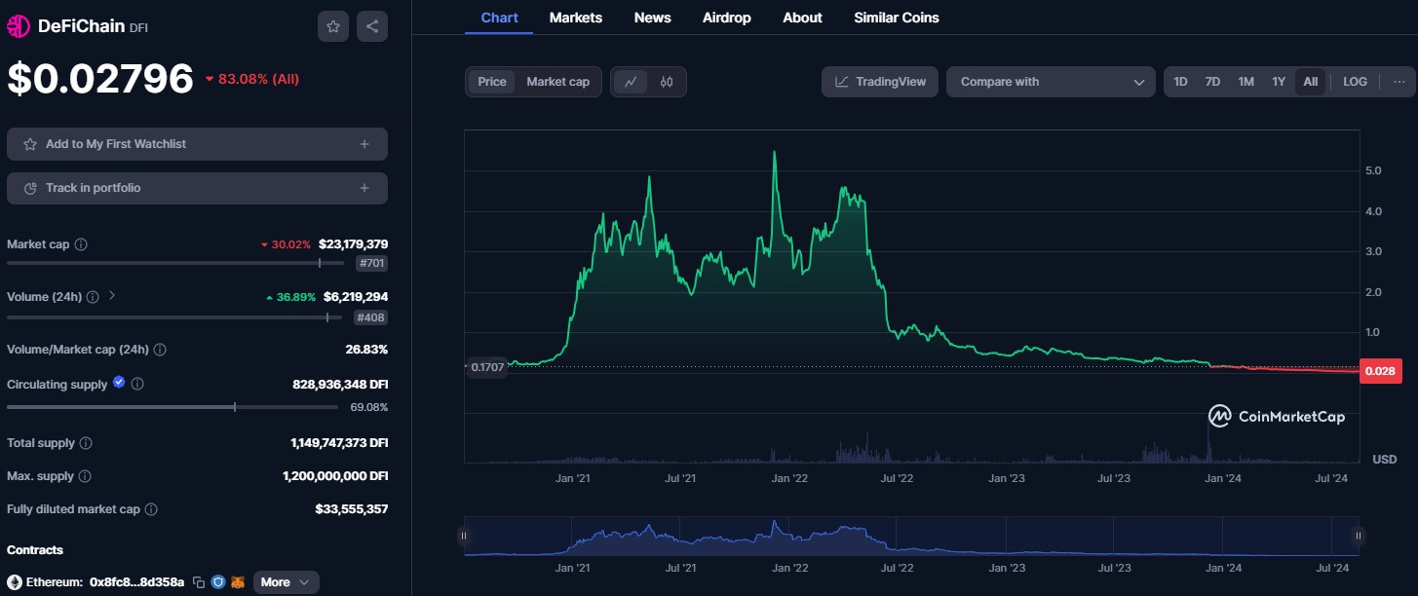Open the Compare with dropdown

(x=1051, y=82)
